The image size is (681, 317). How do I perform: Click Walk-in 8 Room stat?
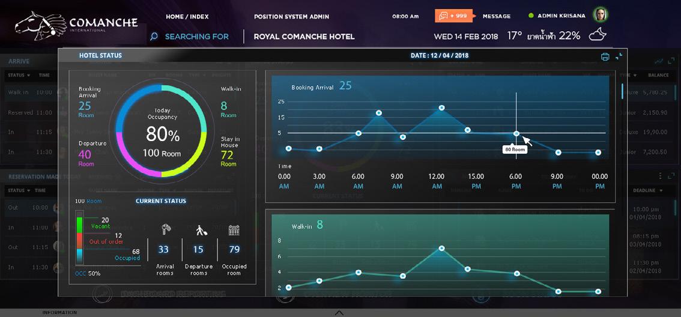(231, 103)
